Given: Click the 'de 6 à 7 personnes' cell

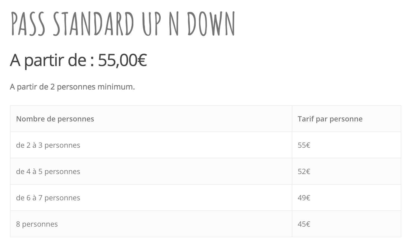Looking at the screenshot, I should (151, 198).
